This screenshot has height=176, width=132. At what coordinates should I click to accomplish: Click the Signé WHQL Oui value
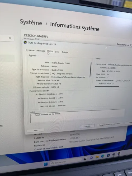tap(108, 74)
